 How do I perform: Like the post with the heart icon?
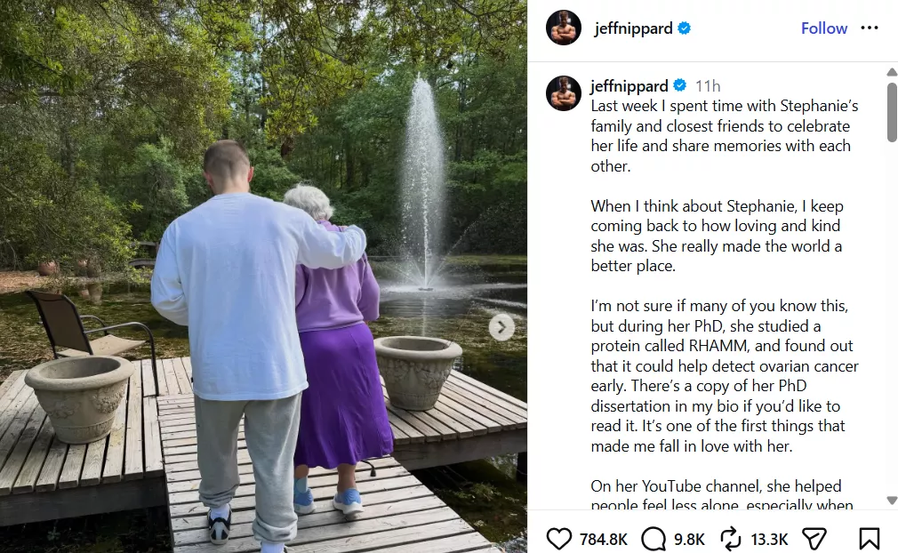[559, 539]
